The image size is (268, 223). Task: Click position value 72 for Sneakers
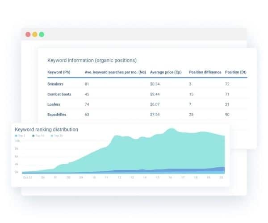(227, 84)
